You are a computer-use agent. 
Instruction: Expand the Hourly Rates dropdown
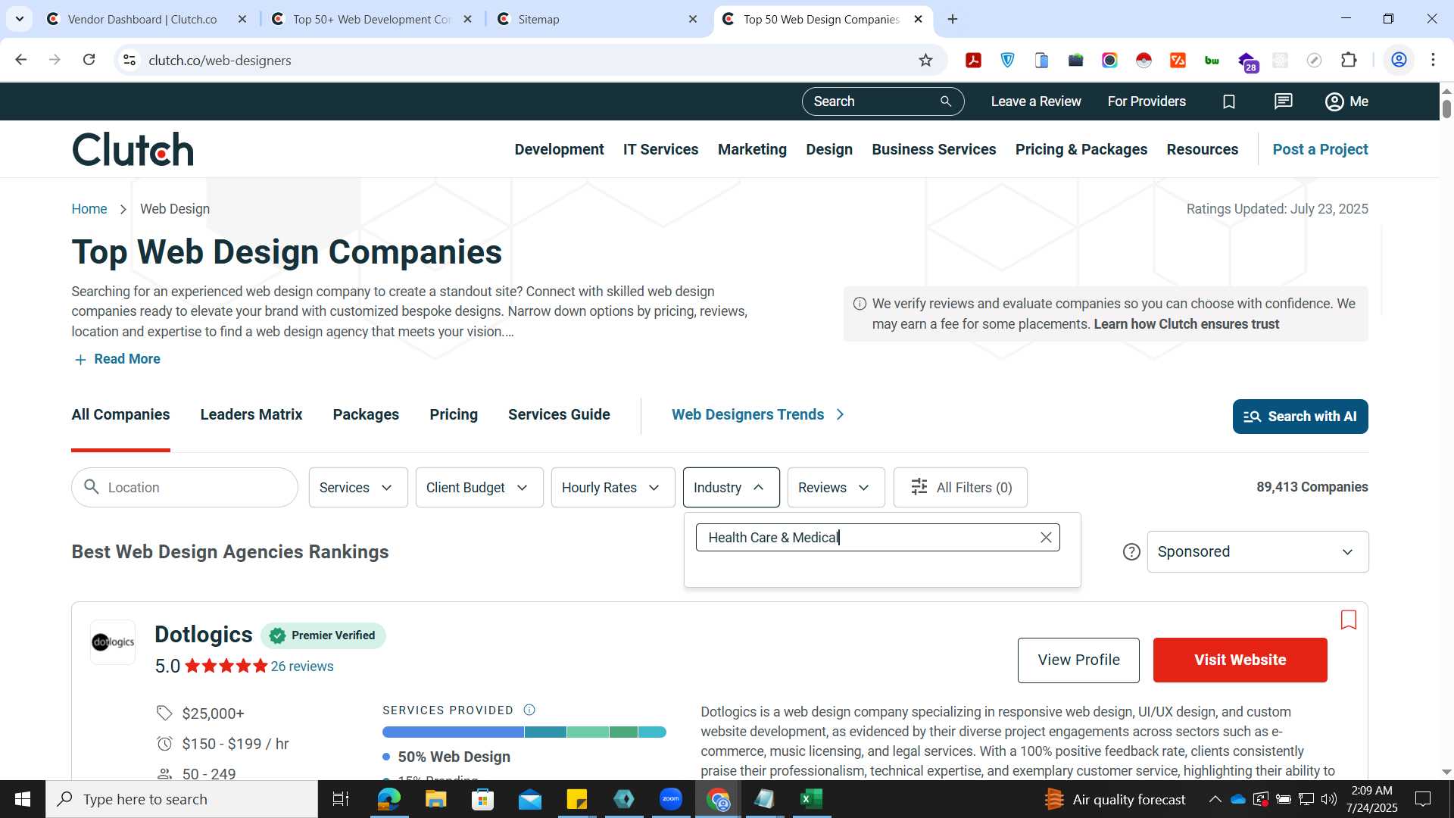click(x=613, y=488)
